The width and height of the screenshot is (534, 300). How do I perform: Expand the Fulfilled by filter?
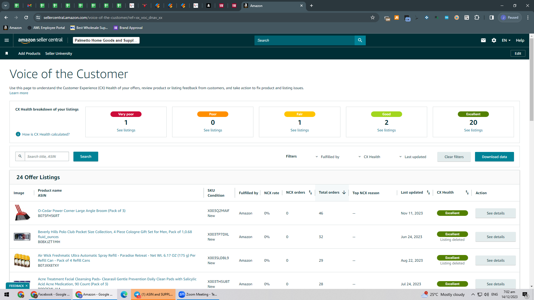[x=327, y=157]
